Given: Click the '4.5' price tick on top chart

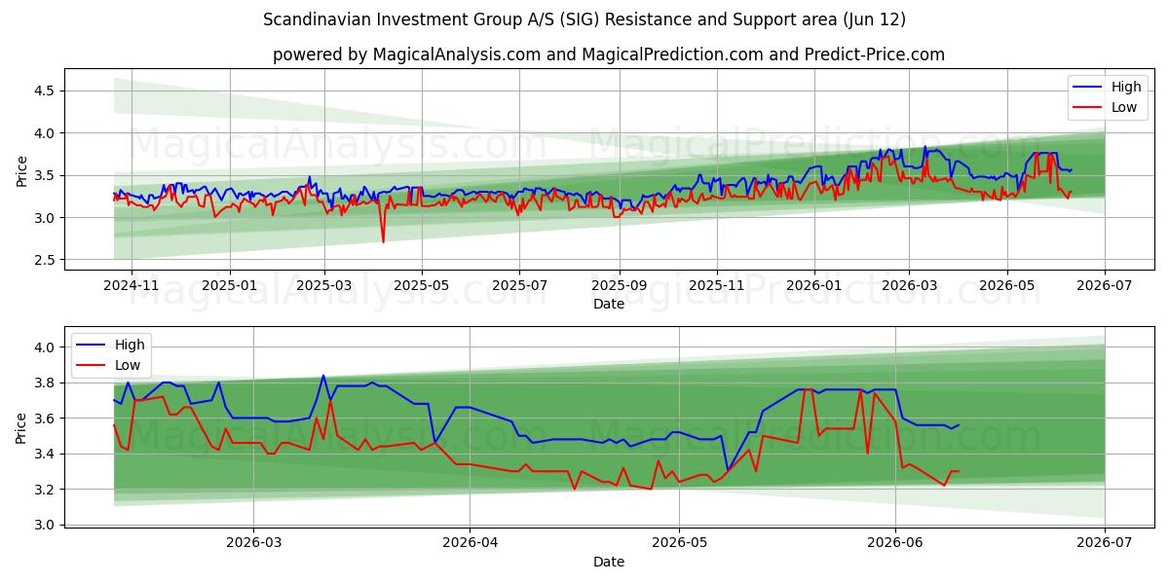Looking at the screenshot, I should pyautogui.click(x=47, y=91).
